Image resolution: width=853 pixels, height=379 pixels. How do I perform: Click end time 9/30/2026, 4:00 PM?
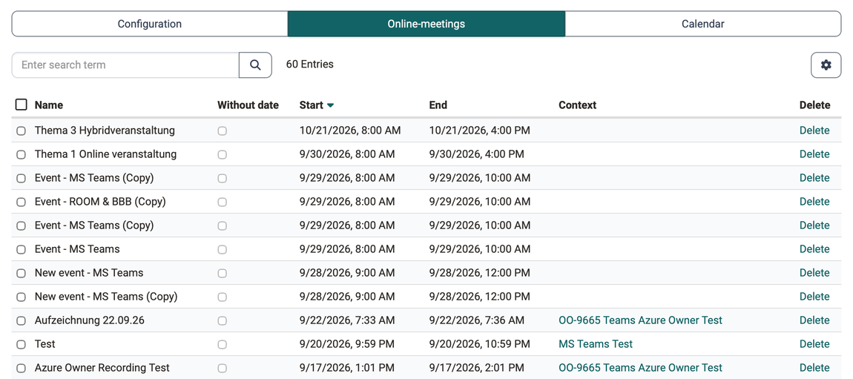476,154
